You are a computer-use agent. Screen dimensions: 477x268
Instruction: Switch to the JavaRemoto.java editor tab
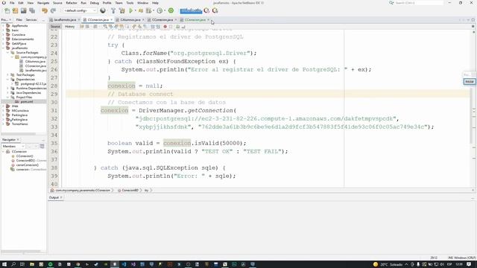tap(65, 20)
